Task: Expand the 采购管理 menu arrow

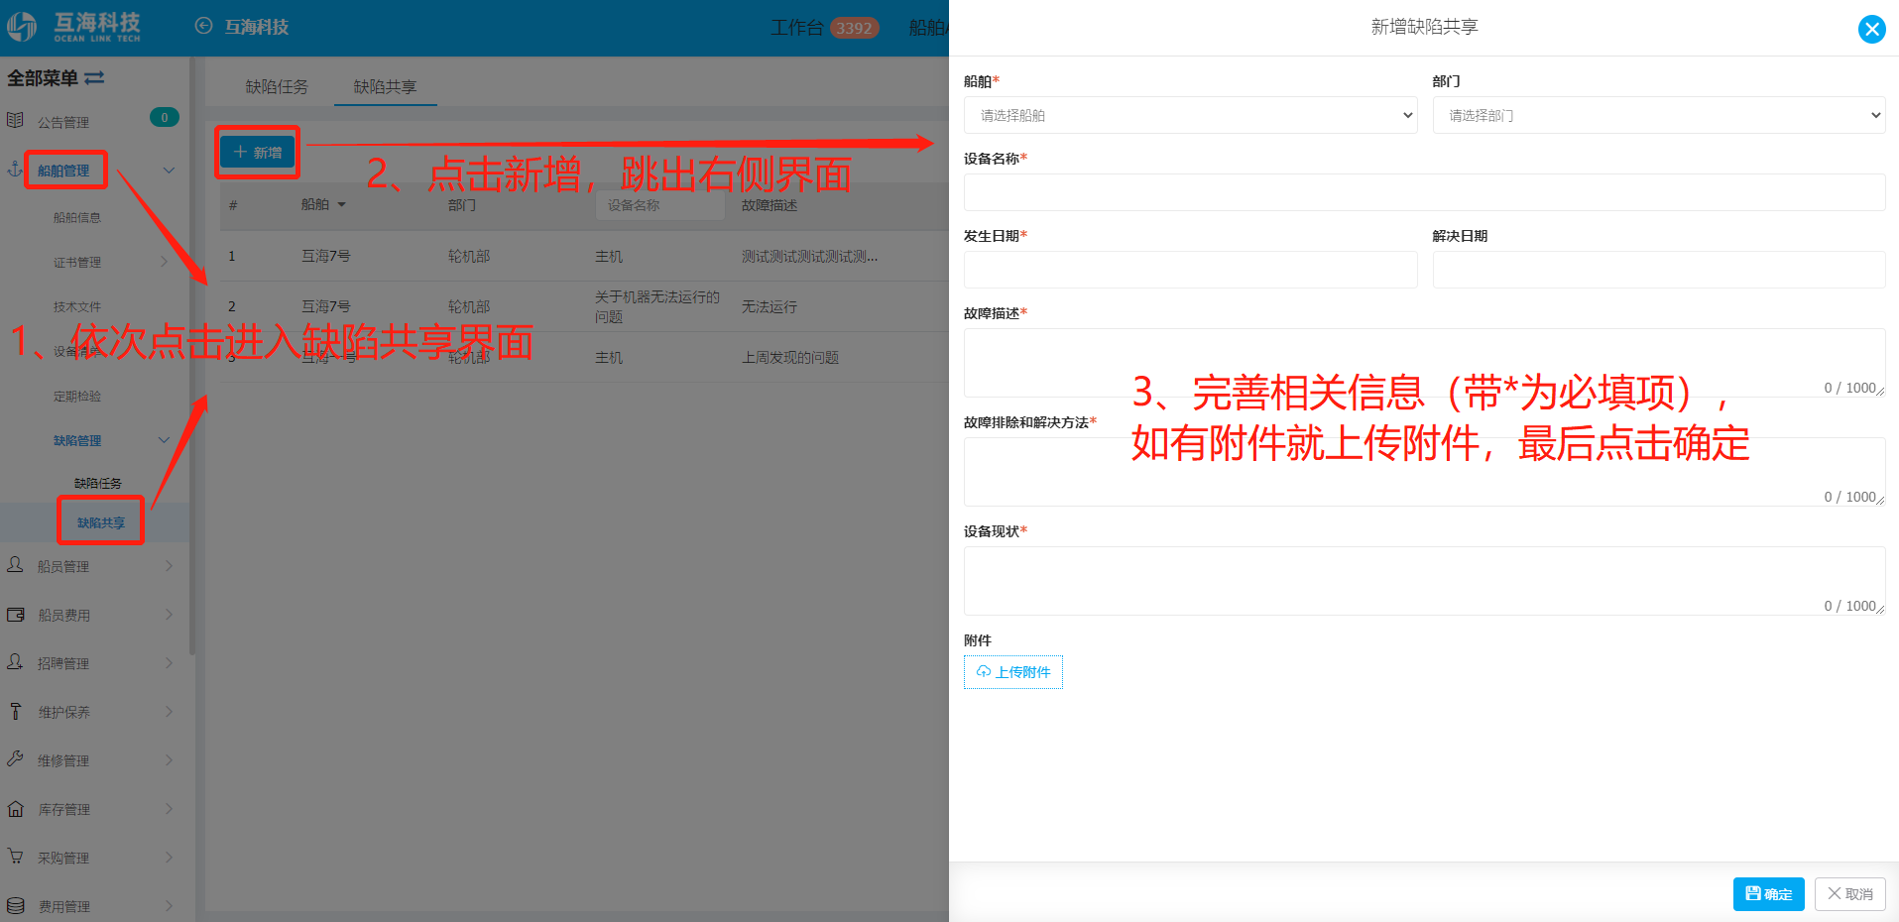Action: pyautogui.click(x=169, y=857)
